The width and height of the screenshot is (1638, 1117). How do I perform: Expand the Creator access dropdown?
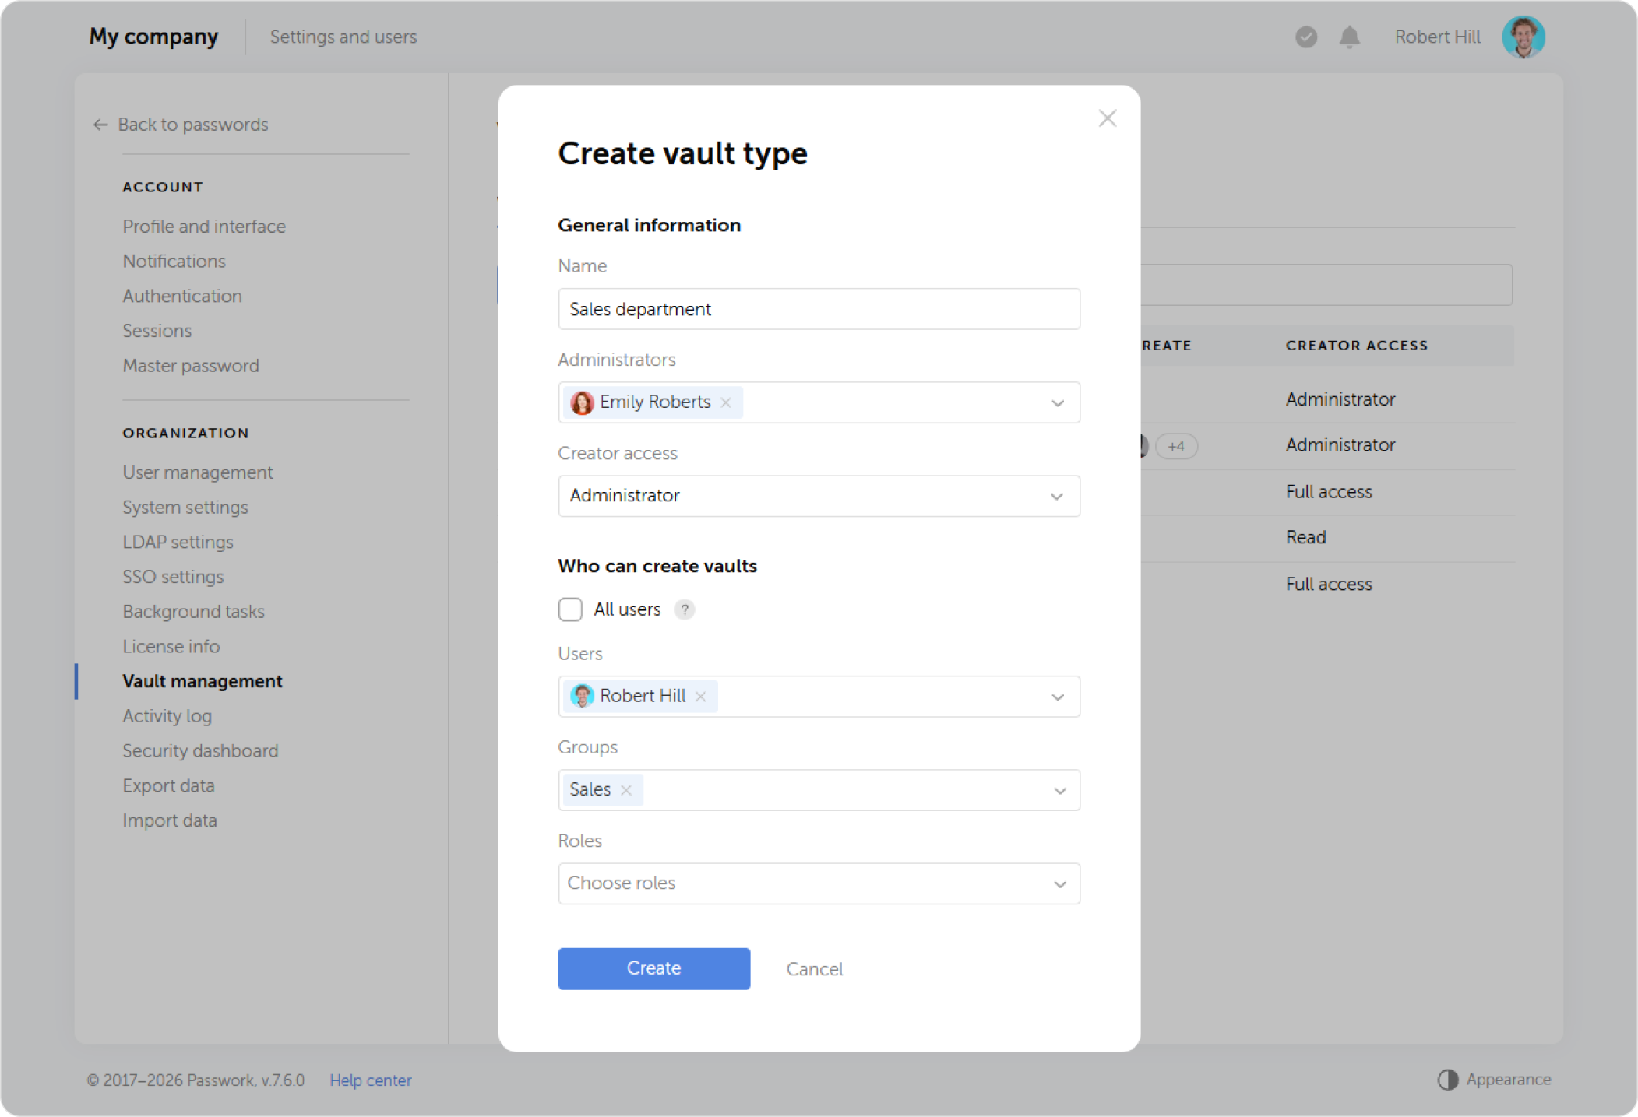point(819,496)
